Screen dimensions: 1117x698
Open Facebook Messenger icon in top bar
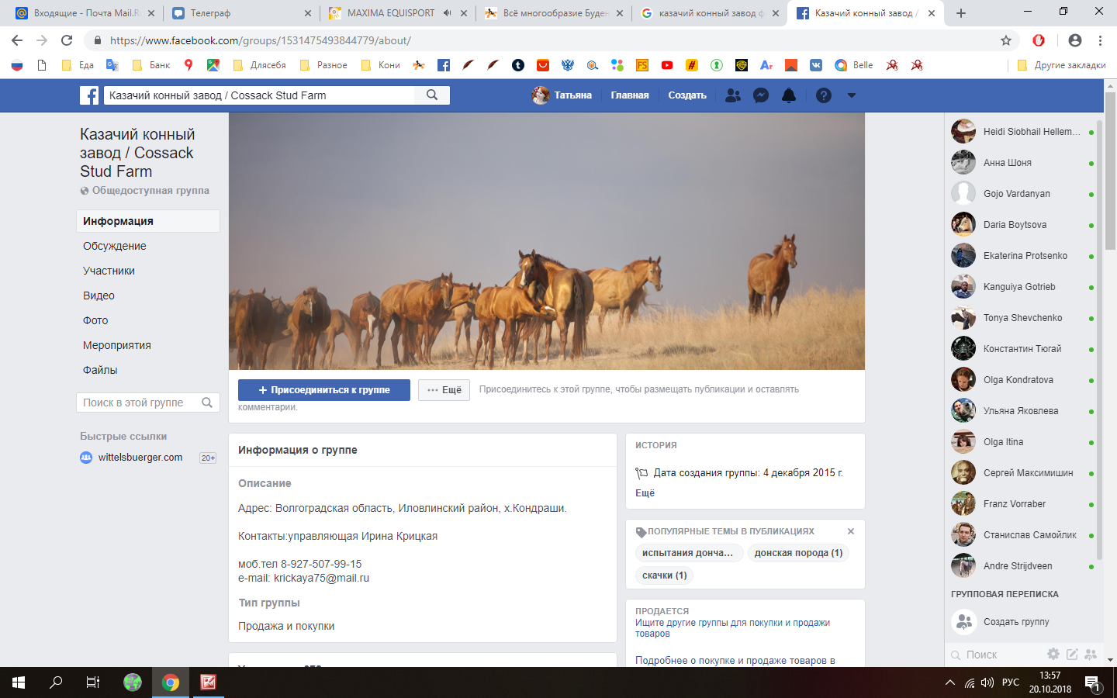coord(761,95)
